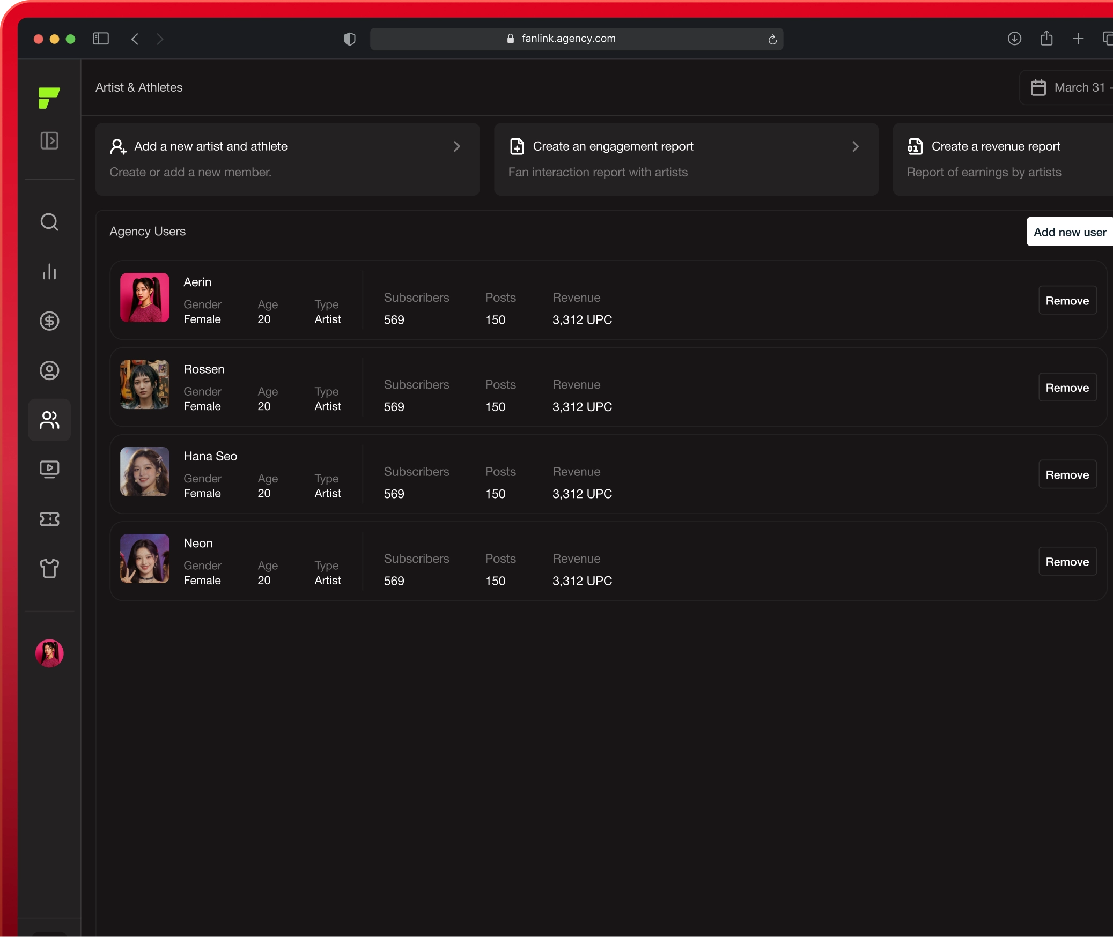Open Create a revenue report
Screen dimensions: 1113x937
1003,159
